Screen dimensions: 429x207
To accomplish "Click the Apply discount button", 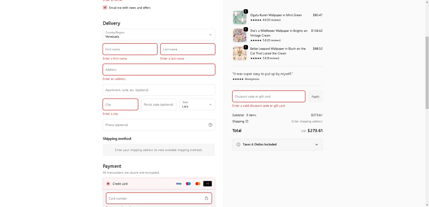I will (x=315, y=96).
